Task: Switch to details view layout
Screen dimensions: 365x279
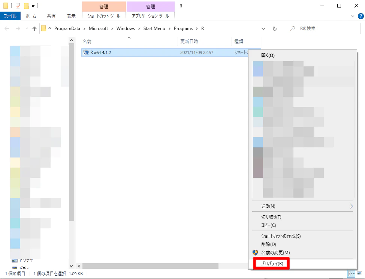Action: tap(351, 274)
